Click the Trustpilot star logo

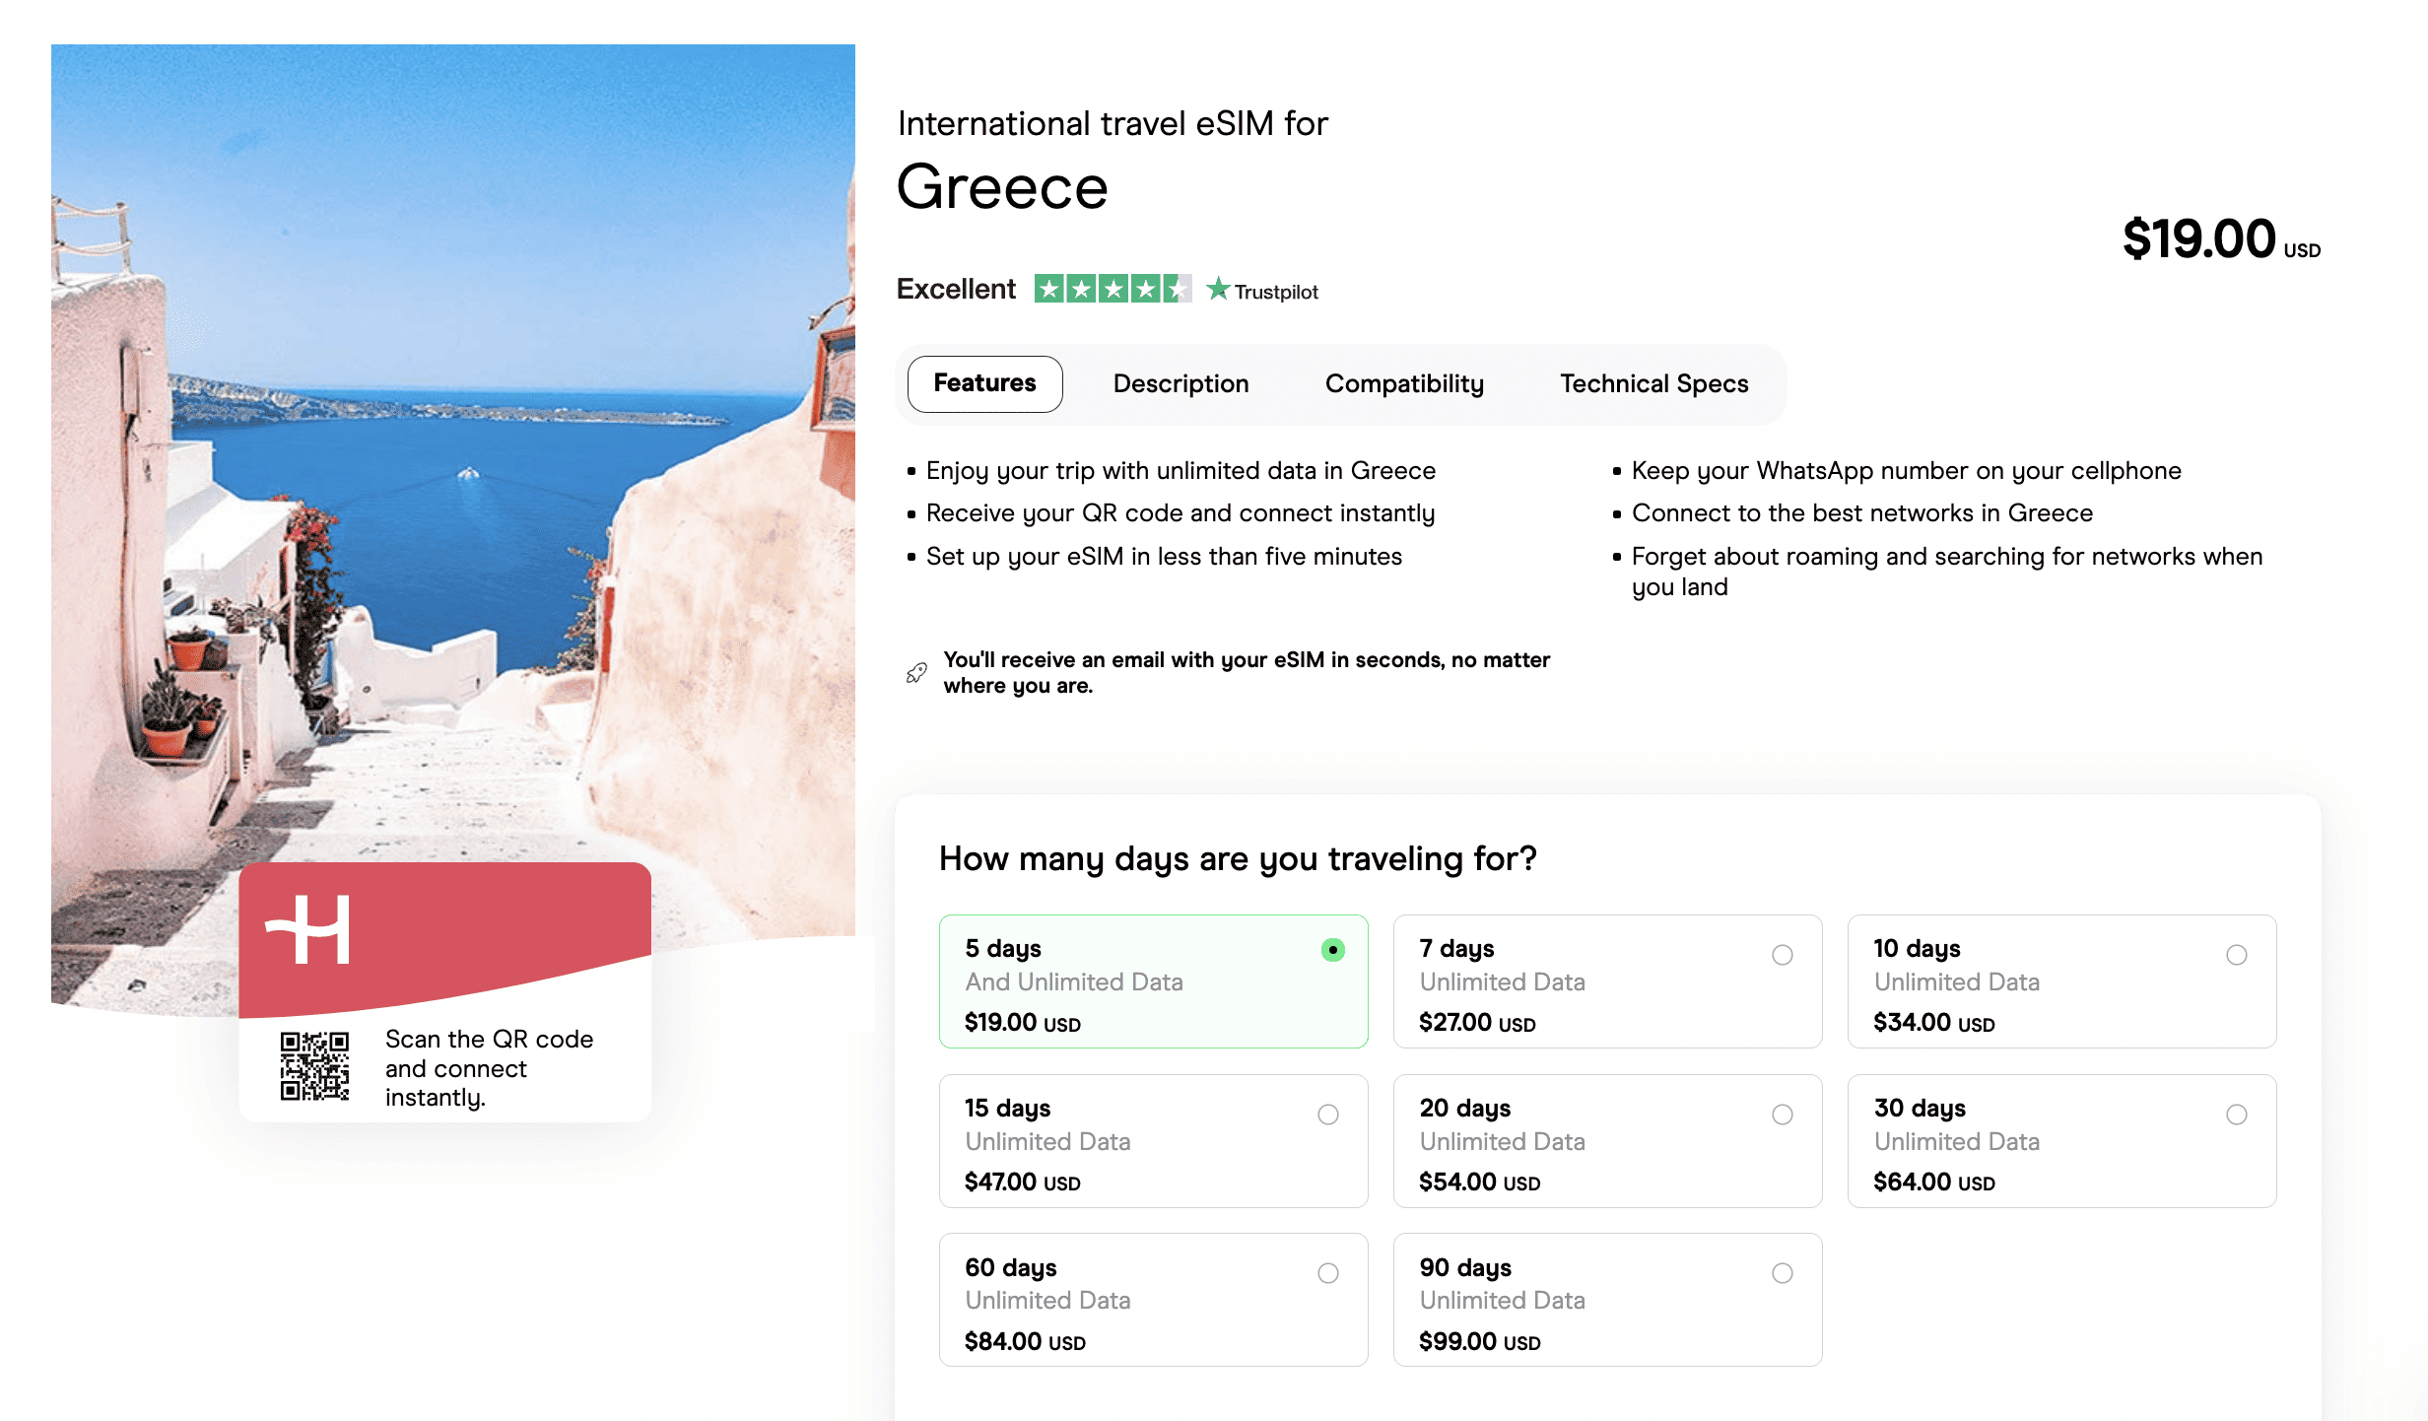[x=1262, y=290]
